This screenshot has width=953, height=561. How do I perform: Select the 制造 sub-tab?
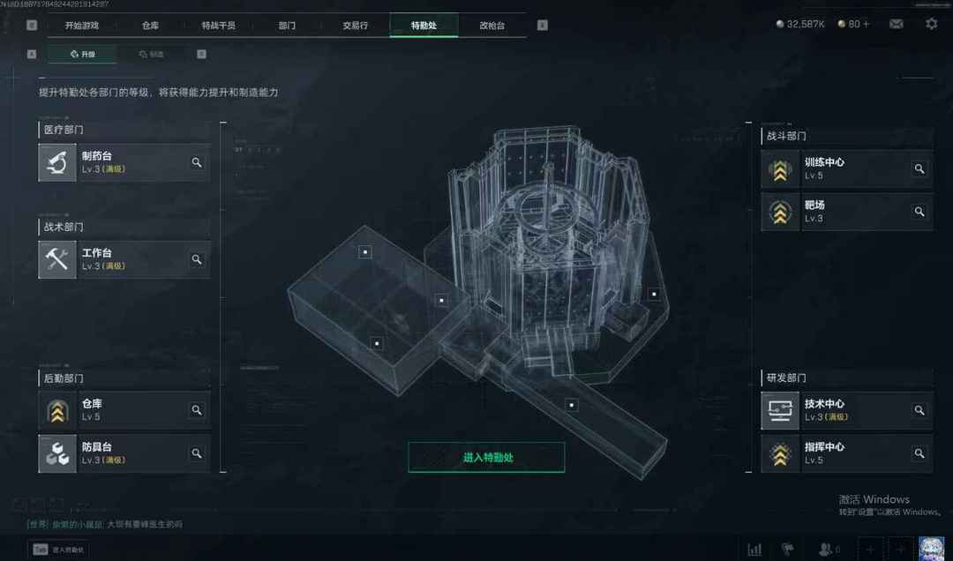coord(152,54)
